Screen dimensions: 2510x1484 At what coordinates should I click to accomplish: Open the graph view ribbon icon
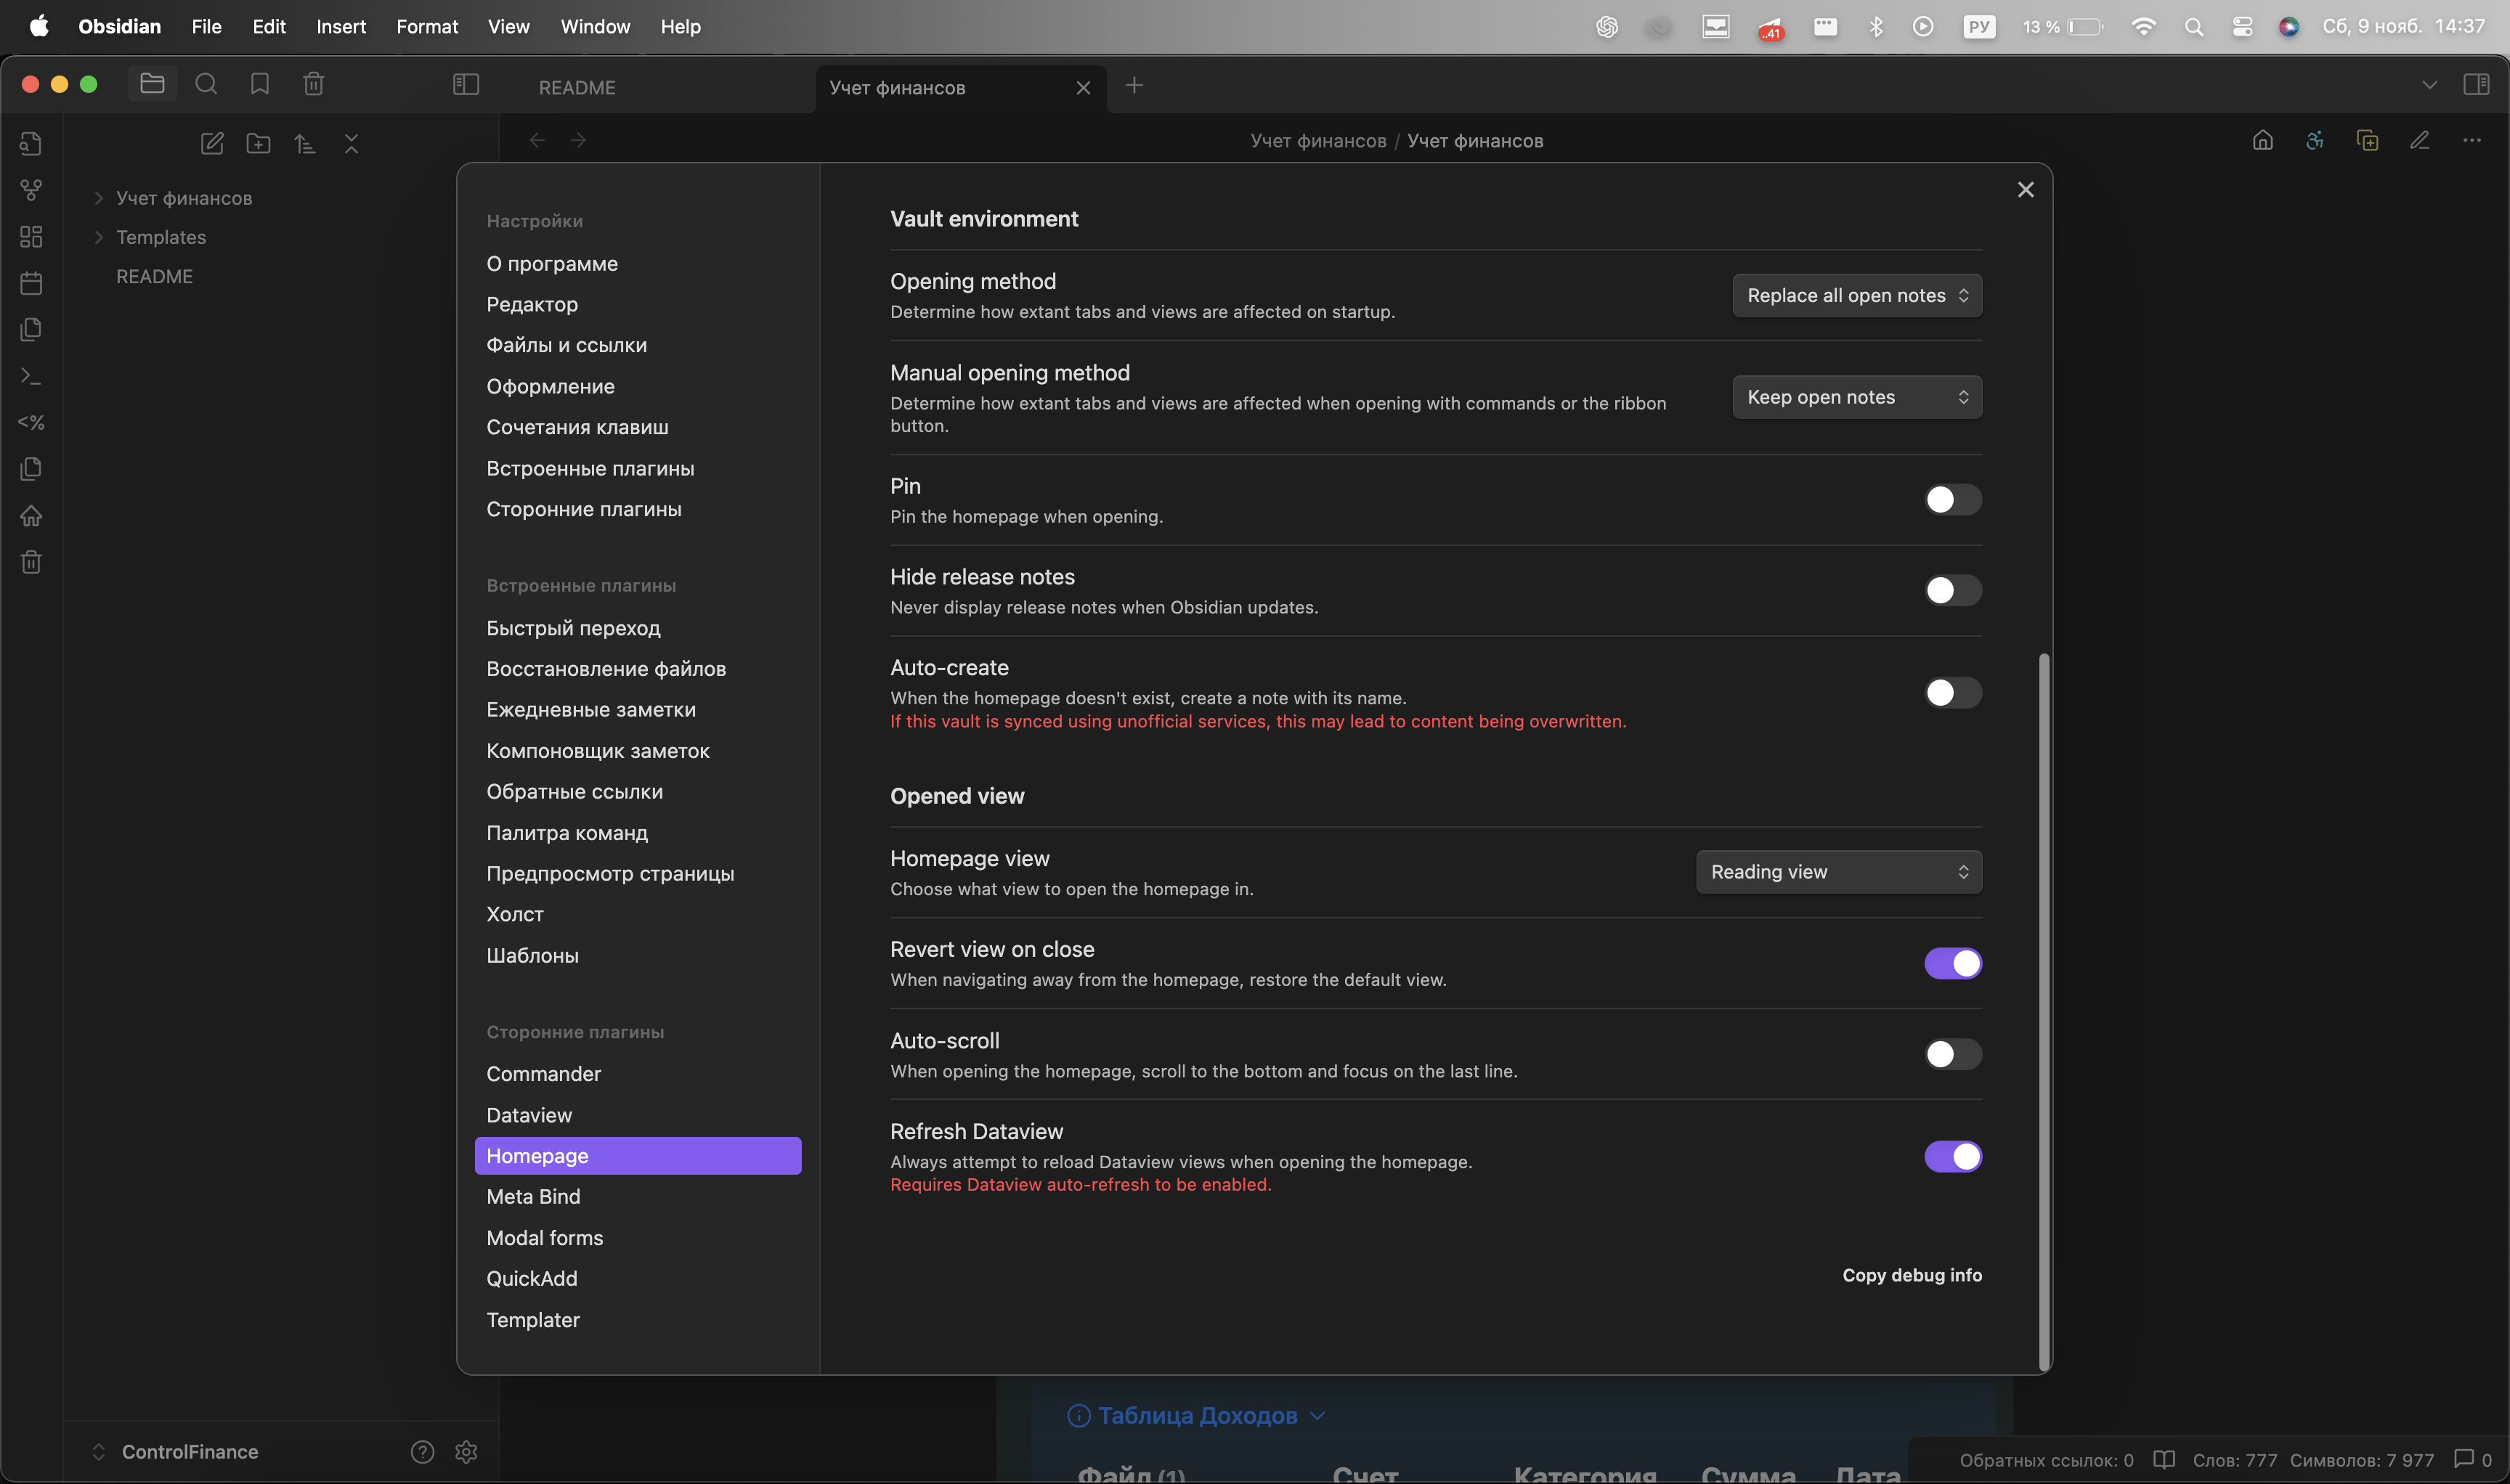[x=31, y=189]
